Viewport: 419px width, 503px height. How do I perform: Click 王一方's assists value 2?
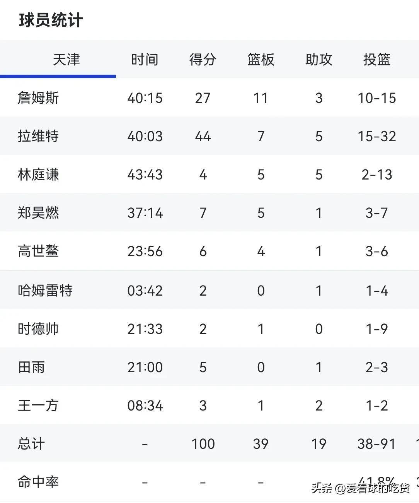click(319, 405)
